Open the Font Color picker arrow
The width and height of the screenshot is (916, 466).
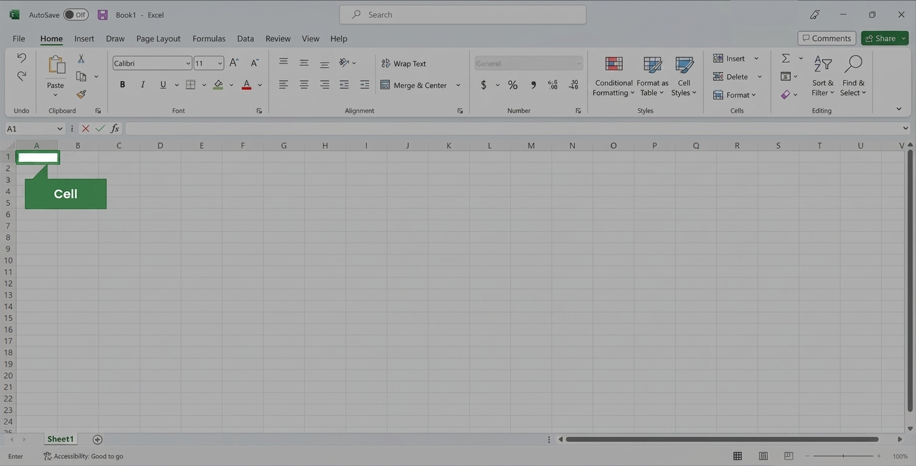260,85
